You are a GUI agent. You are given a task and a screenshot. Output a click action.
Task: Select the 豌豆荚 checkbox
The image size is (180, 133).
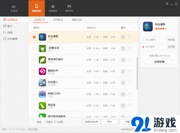pos(34,106)
